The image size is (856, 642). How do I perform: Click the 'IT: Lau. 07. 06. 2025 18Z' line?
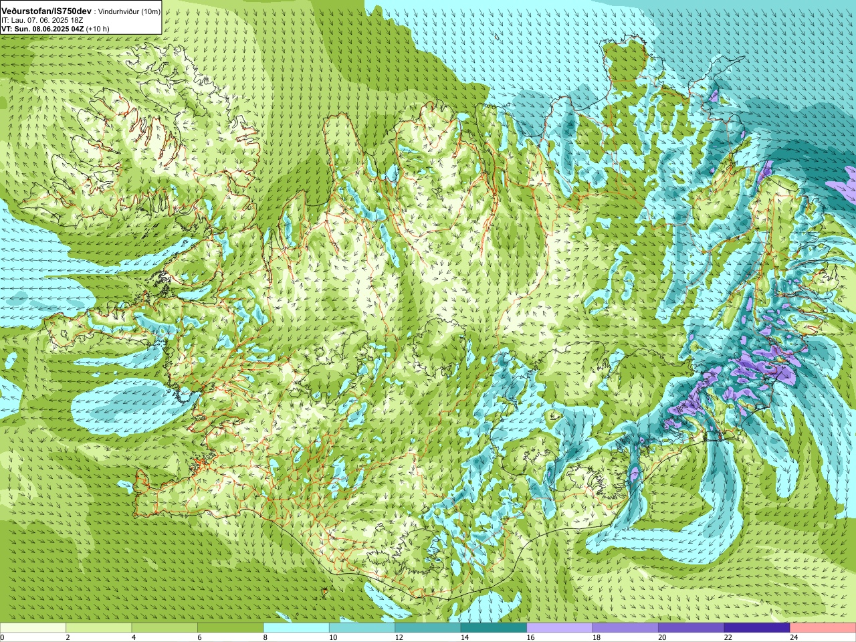click(42, 21)
